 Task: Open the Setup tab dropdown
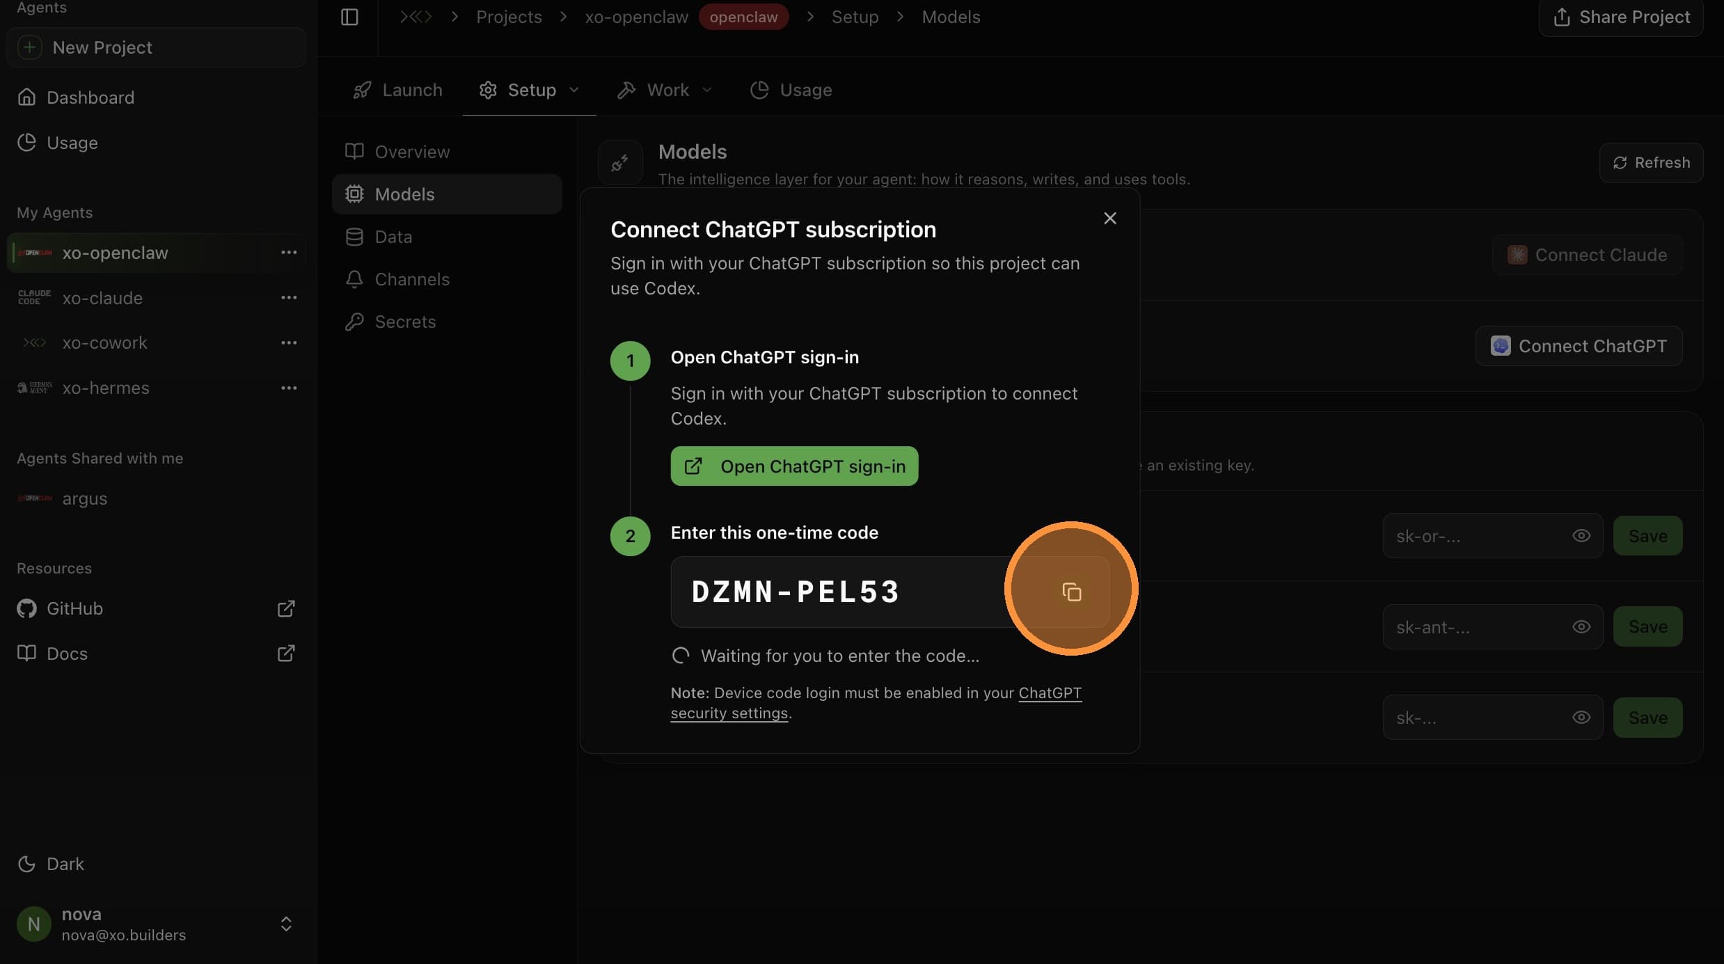[529, 90]
